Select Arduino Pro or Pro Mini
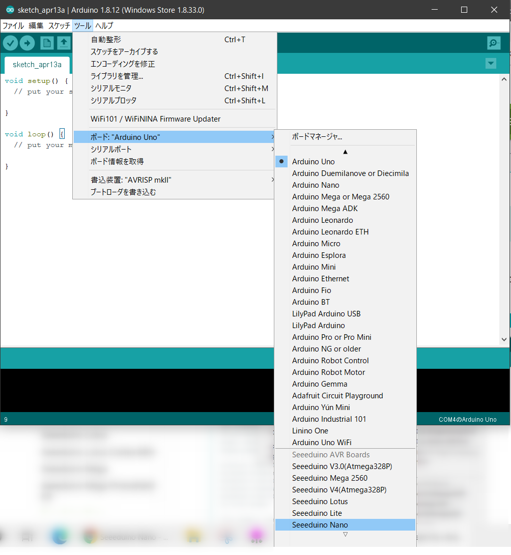 (x=345, y=337)
